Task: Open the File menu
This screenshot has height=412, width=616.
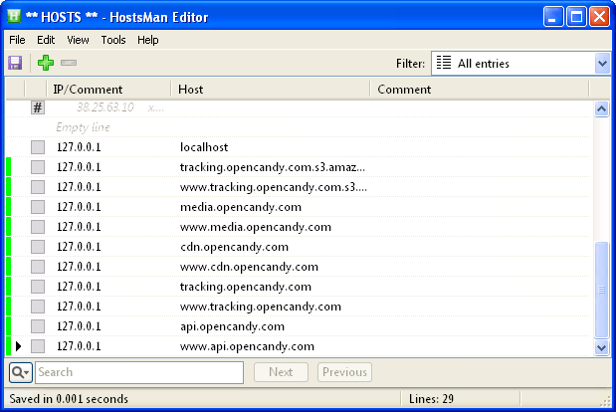Action: (17, 40)
